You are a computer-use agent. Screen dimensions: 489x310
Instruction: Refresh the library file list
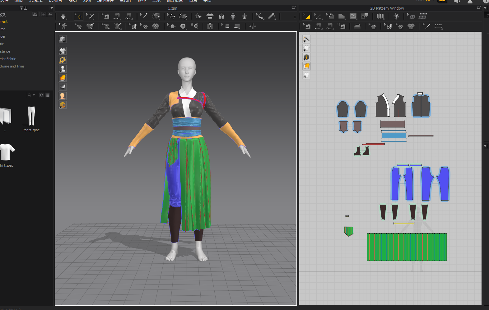pyautogui.click(x=41, y=95)
